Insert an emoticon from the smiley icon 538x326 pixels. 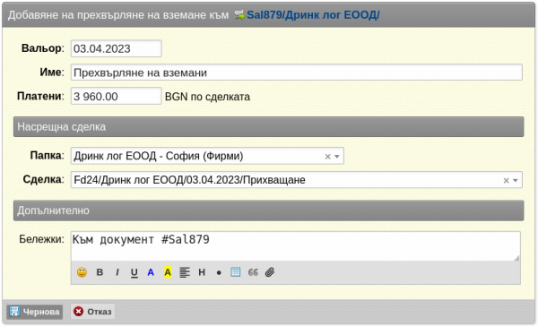coord(82,272)
